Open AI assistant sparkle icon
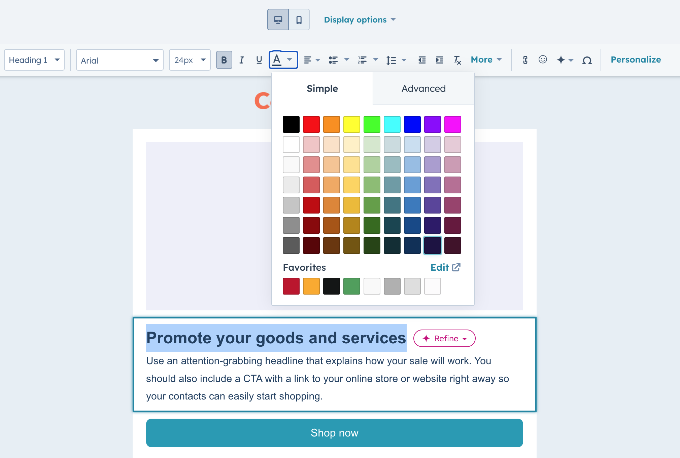This screenshot has height=458, width=680. pos(561,60)
